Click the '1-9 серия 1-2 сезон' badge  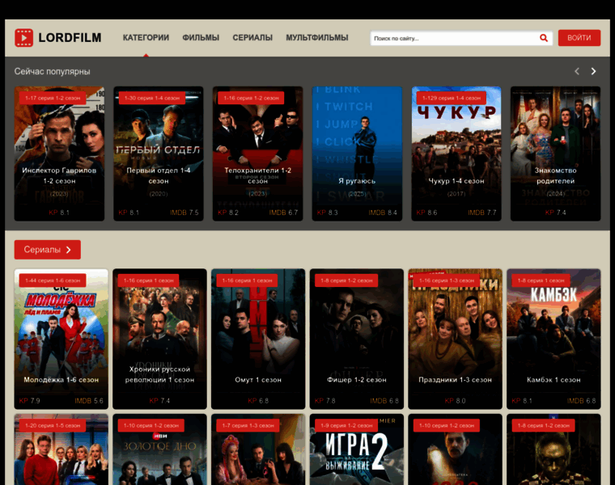tap(346, 425)
